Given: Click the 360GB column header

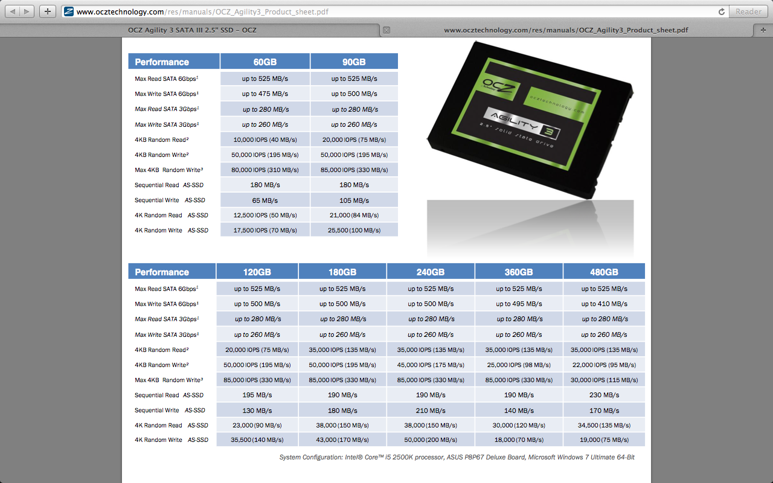Looking at the screenshot, I should point(519,272).
